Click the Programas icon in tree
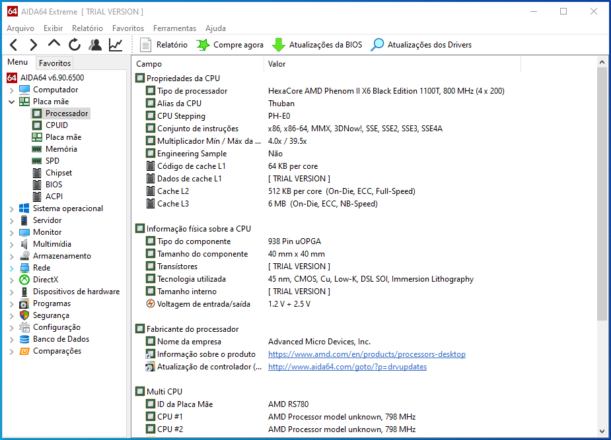The width and height of the screenshot is (611, 440). click(24, 303)
